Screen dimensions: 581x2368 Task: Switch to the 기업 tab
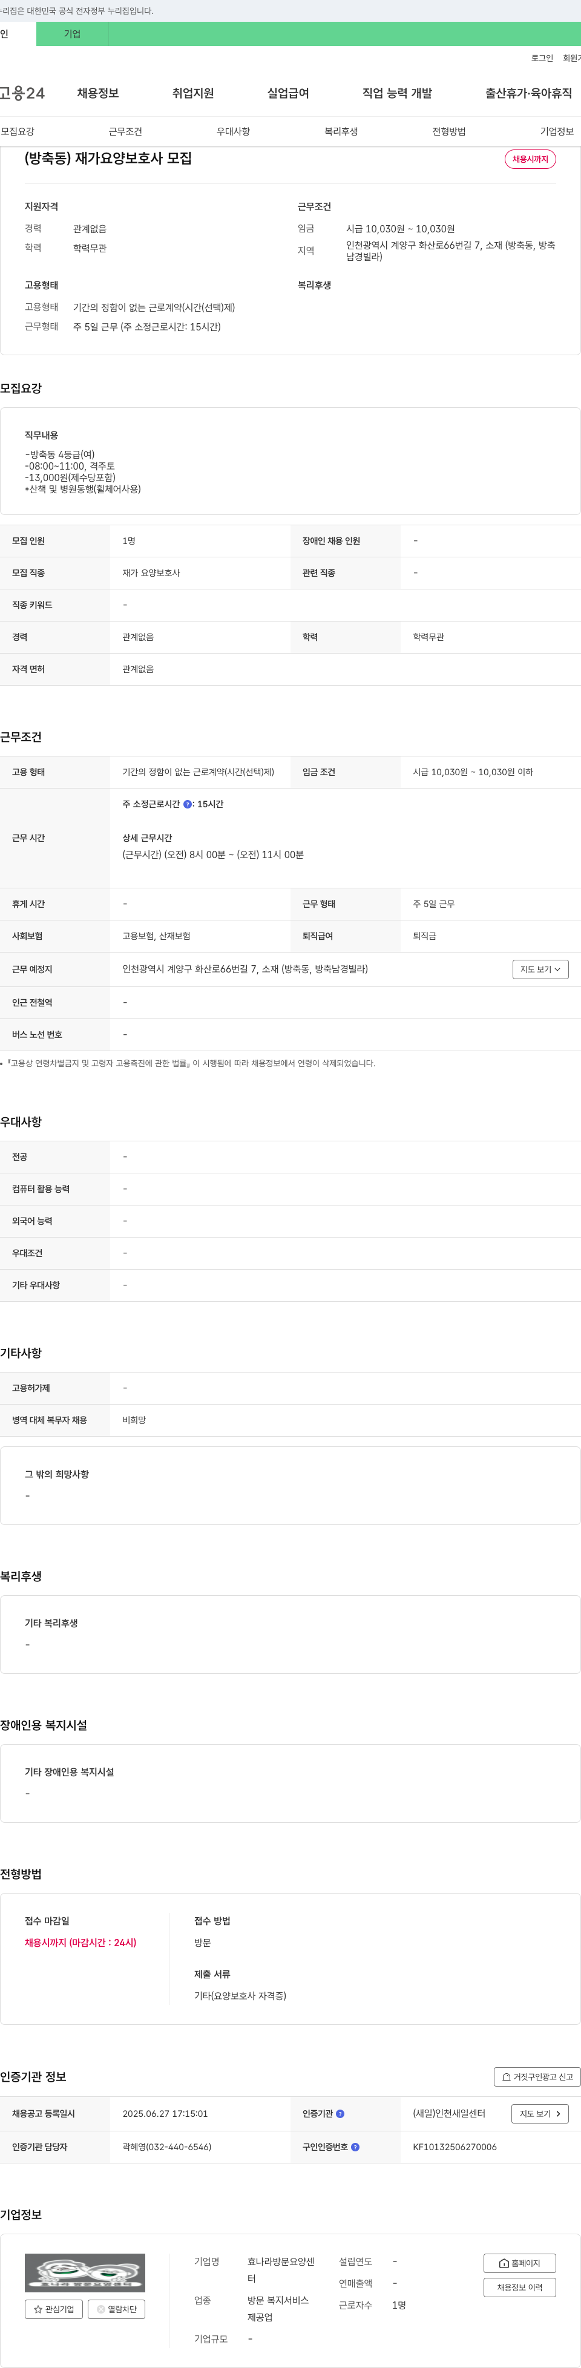[73, 34]
